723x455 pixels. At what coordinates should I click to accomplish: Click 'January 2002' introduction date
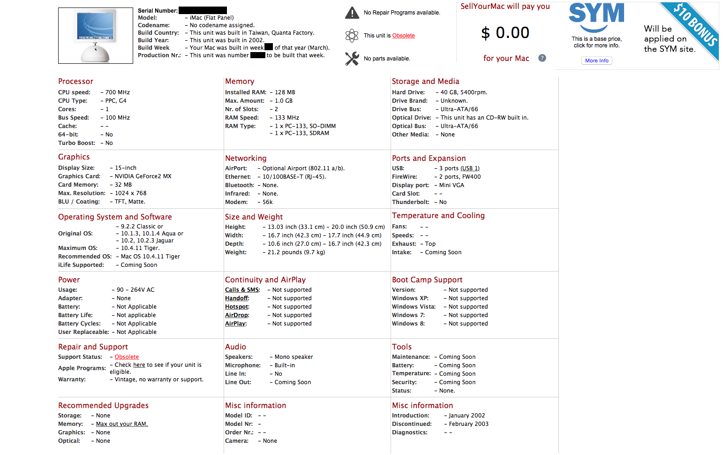[x=467, y=416]
